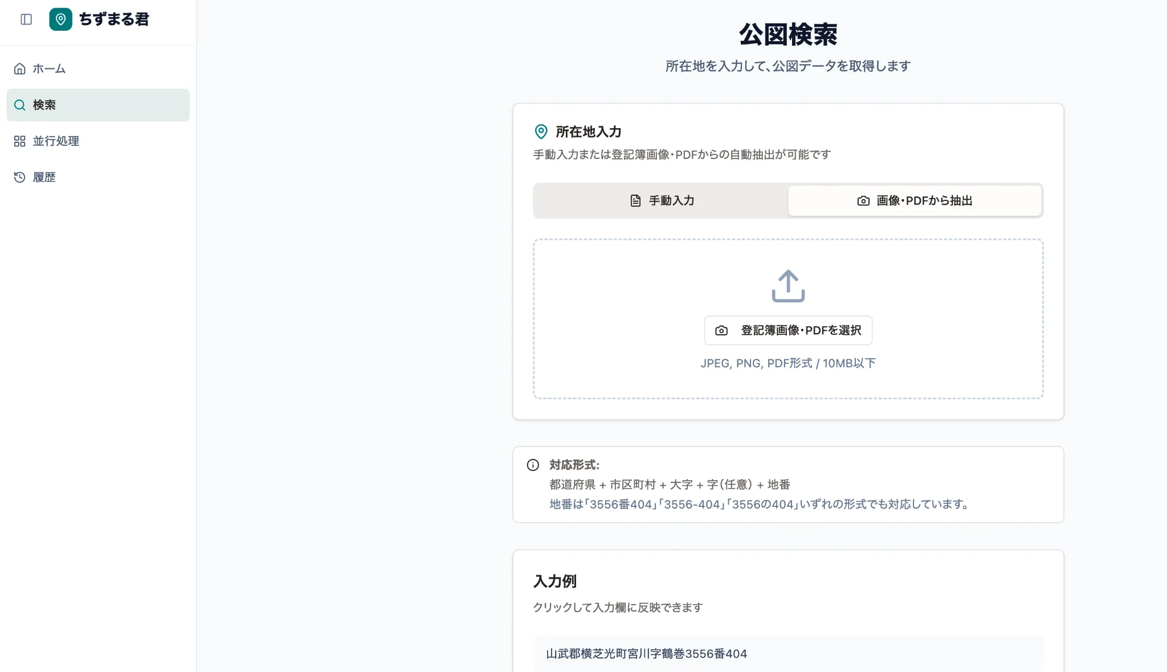Click subtitle 所在地を入力して、公図データを取得します
This screenshot has width=1167, height=672.
click(788, 66)
